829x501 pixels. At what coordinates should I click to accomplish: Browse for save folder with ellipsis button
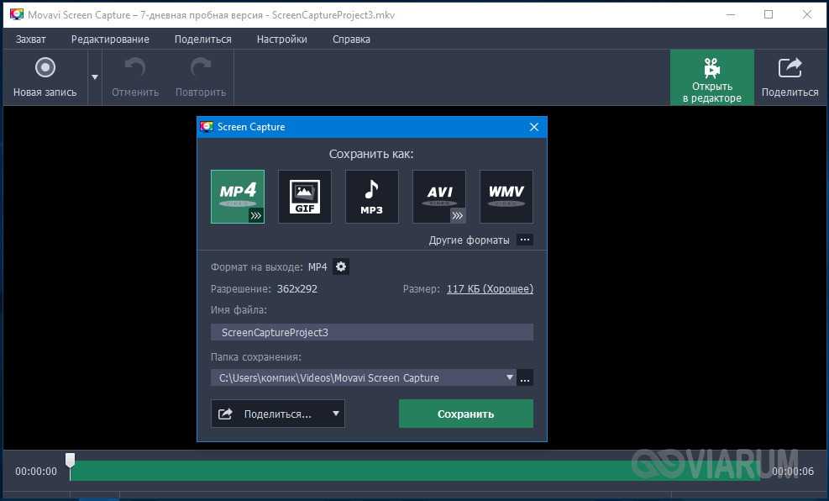[x=524, y=377]
